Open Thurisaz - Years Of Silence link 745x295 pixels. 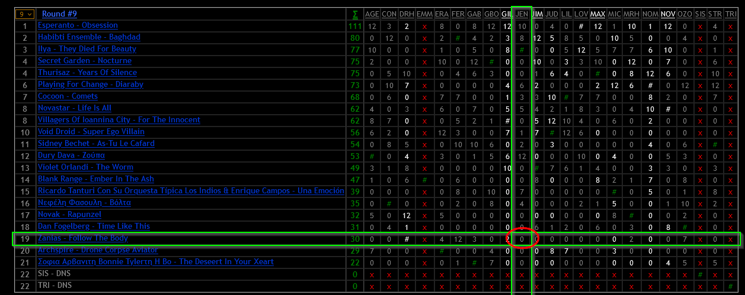87,73
